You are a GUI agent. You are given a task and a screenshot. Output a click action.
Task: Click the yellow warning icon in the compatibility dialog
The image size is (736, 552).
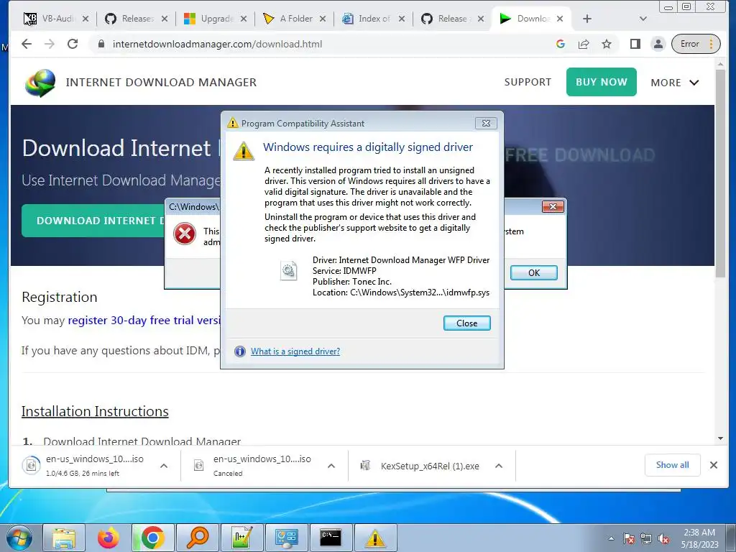[244, 151]
